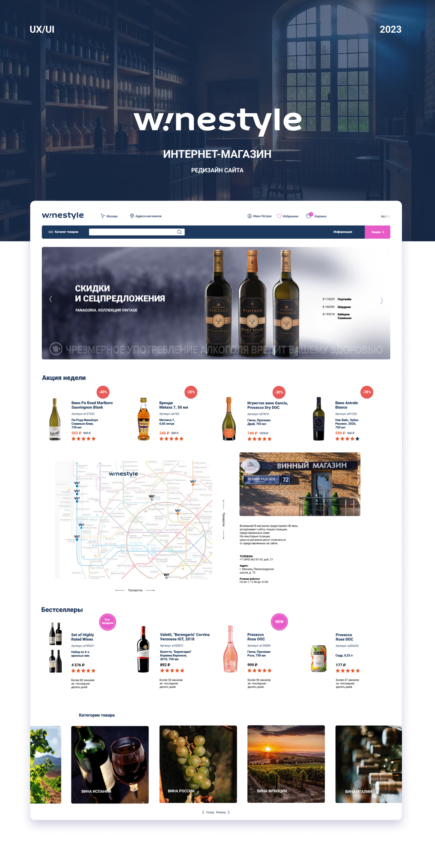Select Каберне Совиньон B 193218 on banner

coord(337,316)
